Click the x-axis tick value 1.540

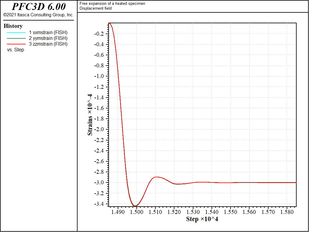tap(212, 212)
